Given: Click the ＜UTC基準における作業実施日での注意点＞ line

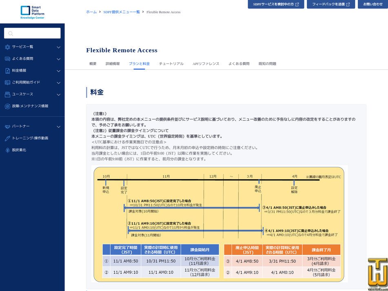Looking at the screenshot, I should point(129,142).
